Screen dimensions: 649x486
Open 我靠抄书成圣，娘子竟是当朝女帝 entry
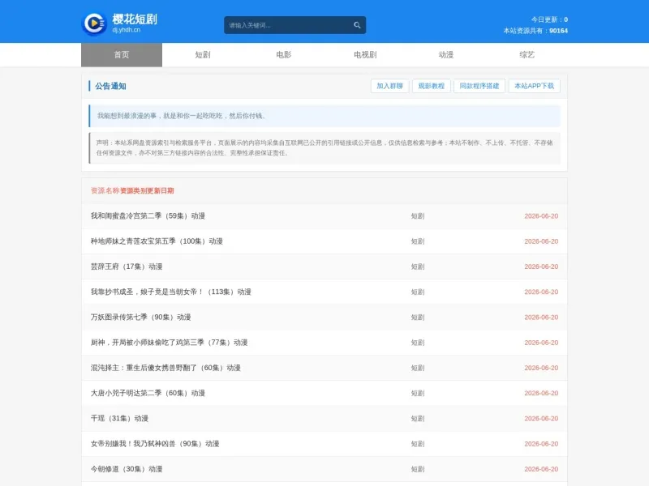coord(171,292)
